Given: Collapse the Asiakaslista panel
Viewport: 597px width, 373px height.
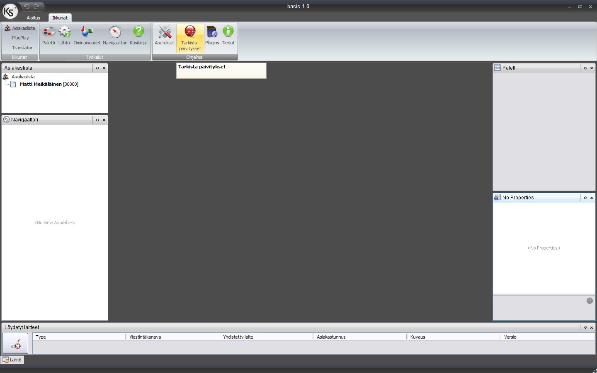Looking at the screenshot, I should coord(97,68).
